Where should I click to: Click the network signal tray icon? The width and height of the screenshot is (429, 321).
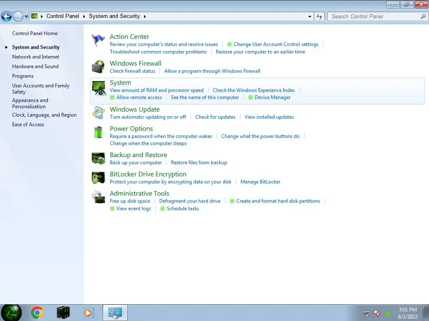[388, 313]
